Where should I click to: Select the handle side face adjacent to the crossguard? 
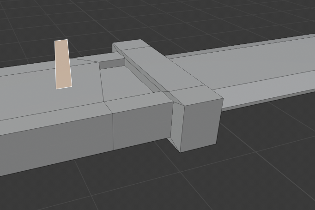(142, 125)
